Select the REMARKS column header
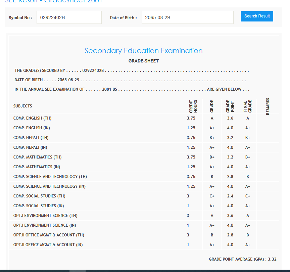The width and height of the screenshot is (290, 272). pyautogui.click(x=268, y=106)
